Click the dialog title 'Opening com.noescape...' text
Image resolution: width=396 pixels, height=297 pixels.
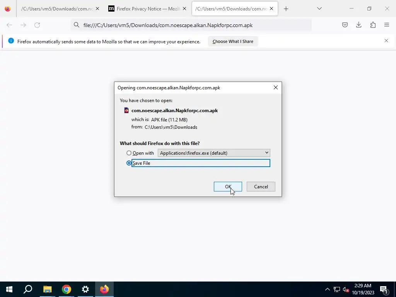click(169, 88)
